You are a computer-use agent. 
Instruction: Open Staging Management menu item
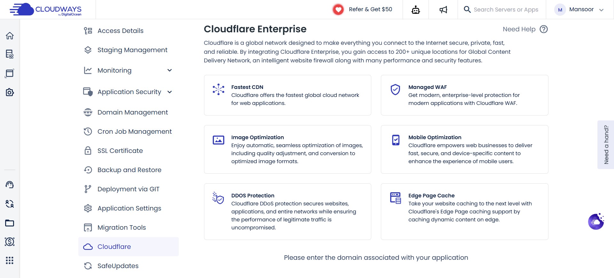click(x=129, y=50)
